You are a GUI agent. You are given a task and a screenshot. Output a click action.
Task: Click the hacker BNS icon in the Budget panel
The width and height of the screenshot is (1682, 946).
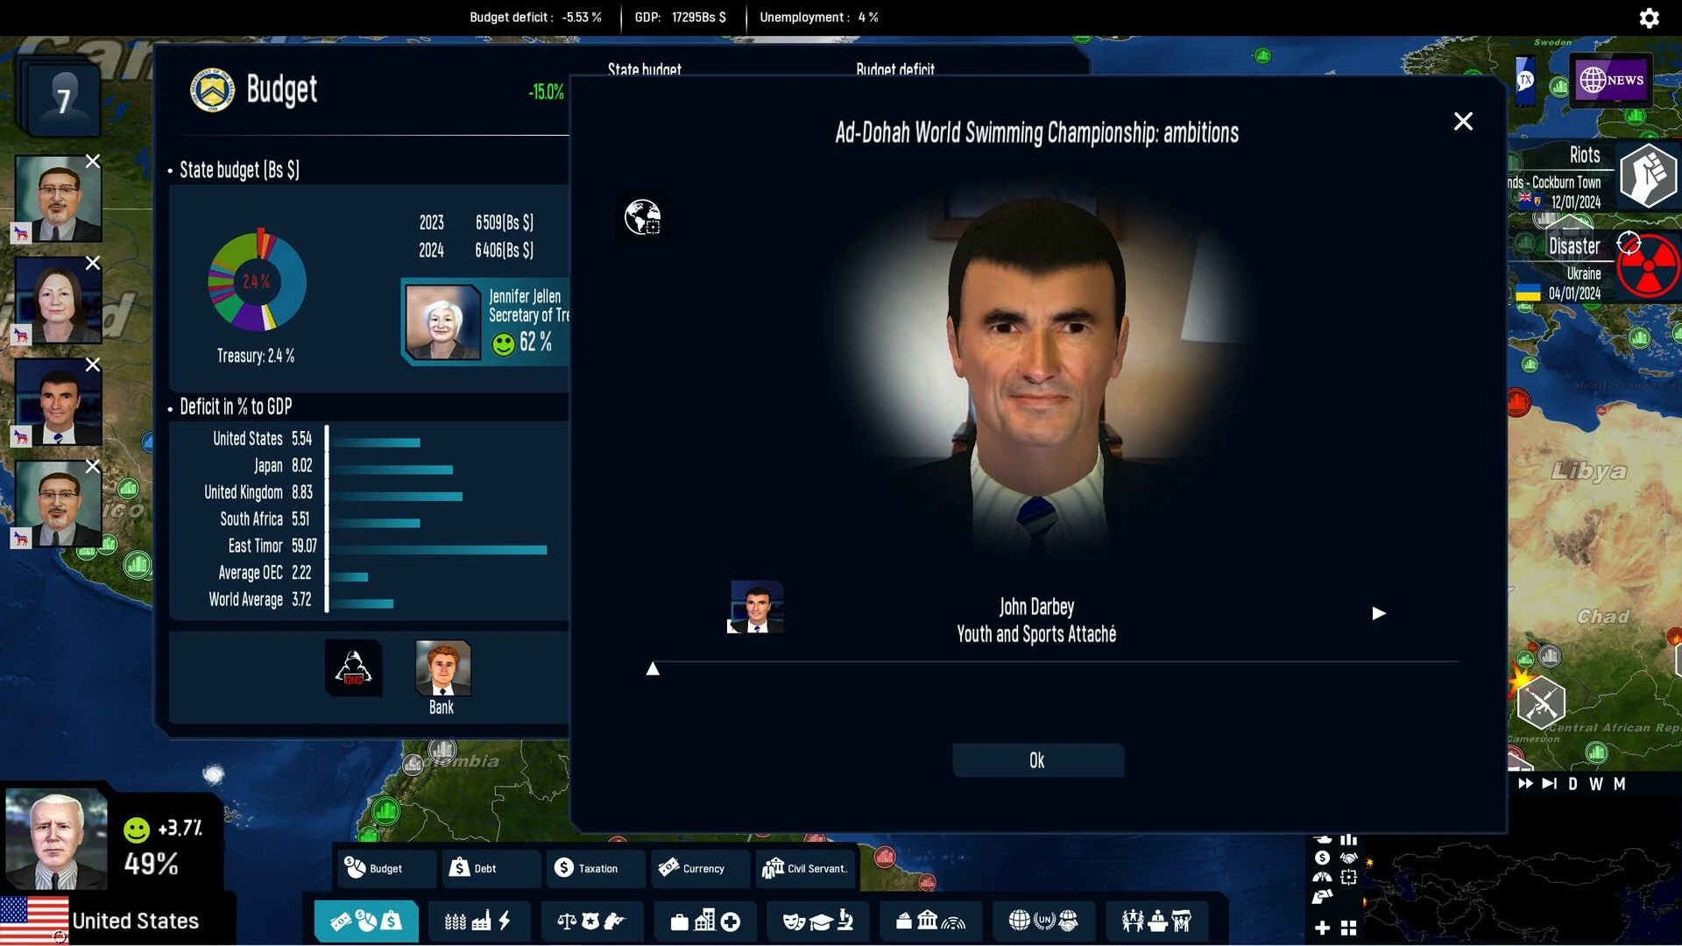click(x=353, y=668)
